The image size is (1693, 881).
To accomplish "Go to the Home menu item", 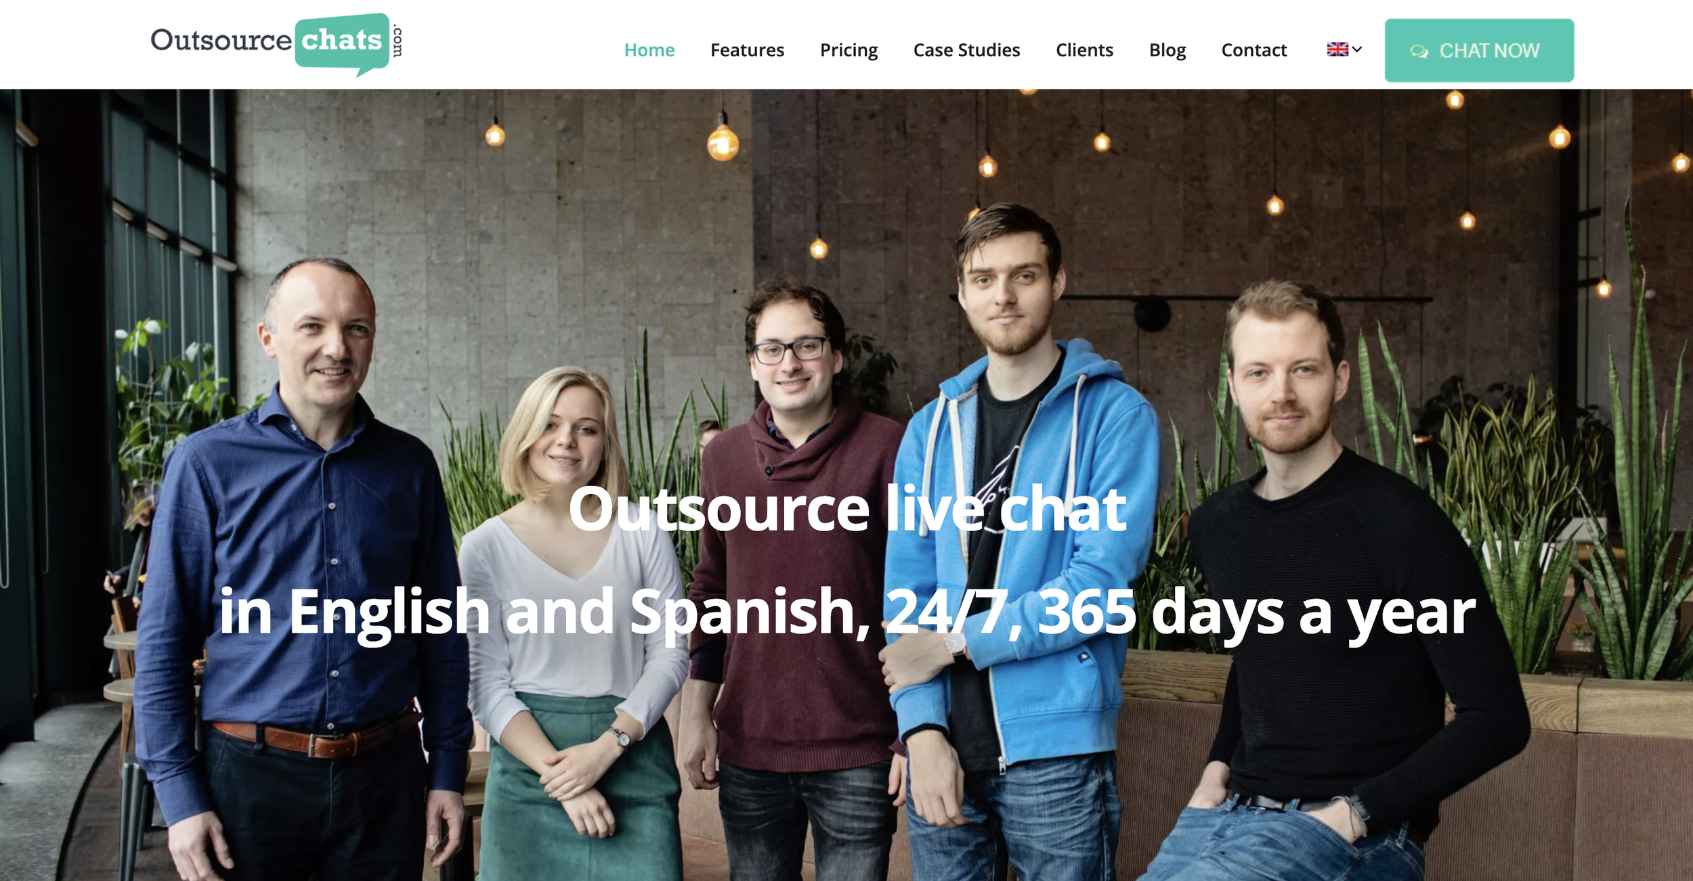I will coord(649,50).
